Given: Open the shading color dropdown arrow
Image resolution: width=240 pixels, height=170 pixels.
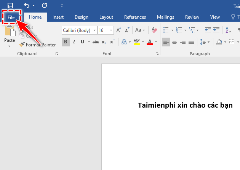Looking at the screenshot, I should click(225, 42).
